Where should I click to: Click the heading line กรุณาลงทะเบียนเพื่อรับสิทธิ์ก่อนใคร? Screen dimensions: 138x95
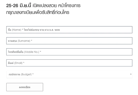pyautogui.click(x=38, y=12)
